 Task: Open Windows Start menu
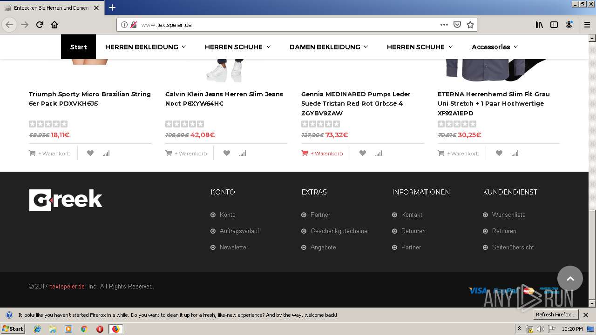tap(13, 328)
